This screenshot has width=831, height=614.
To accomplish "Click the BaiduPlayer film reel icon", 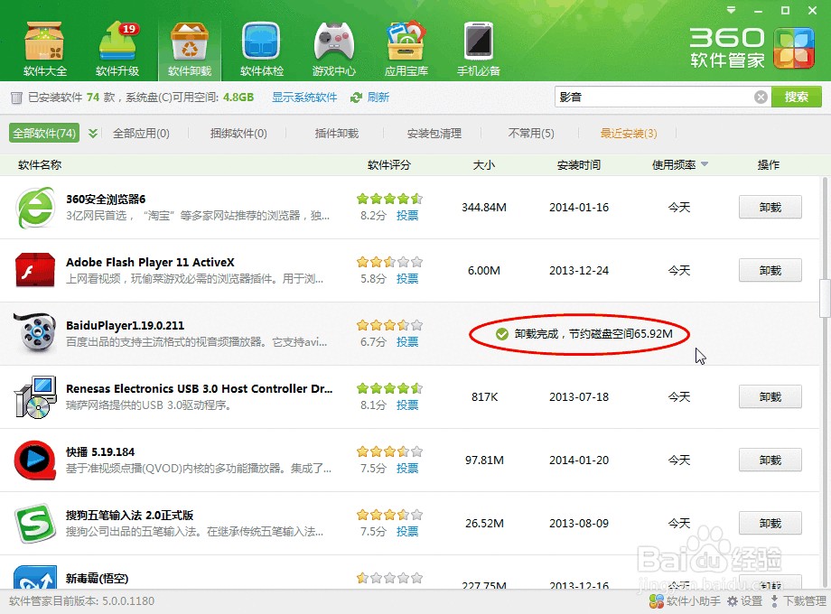I will tap(35, 333).
